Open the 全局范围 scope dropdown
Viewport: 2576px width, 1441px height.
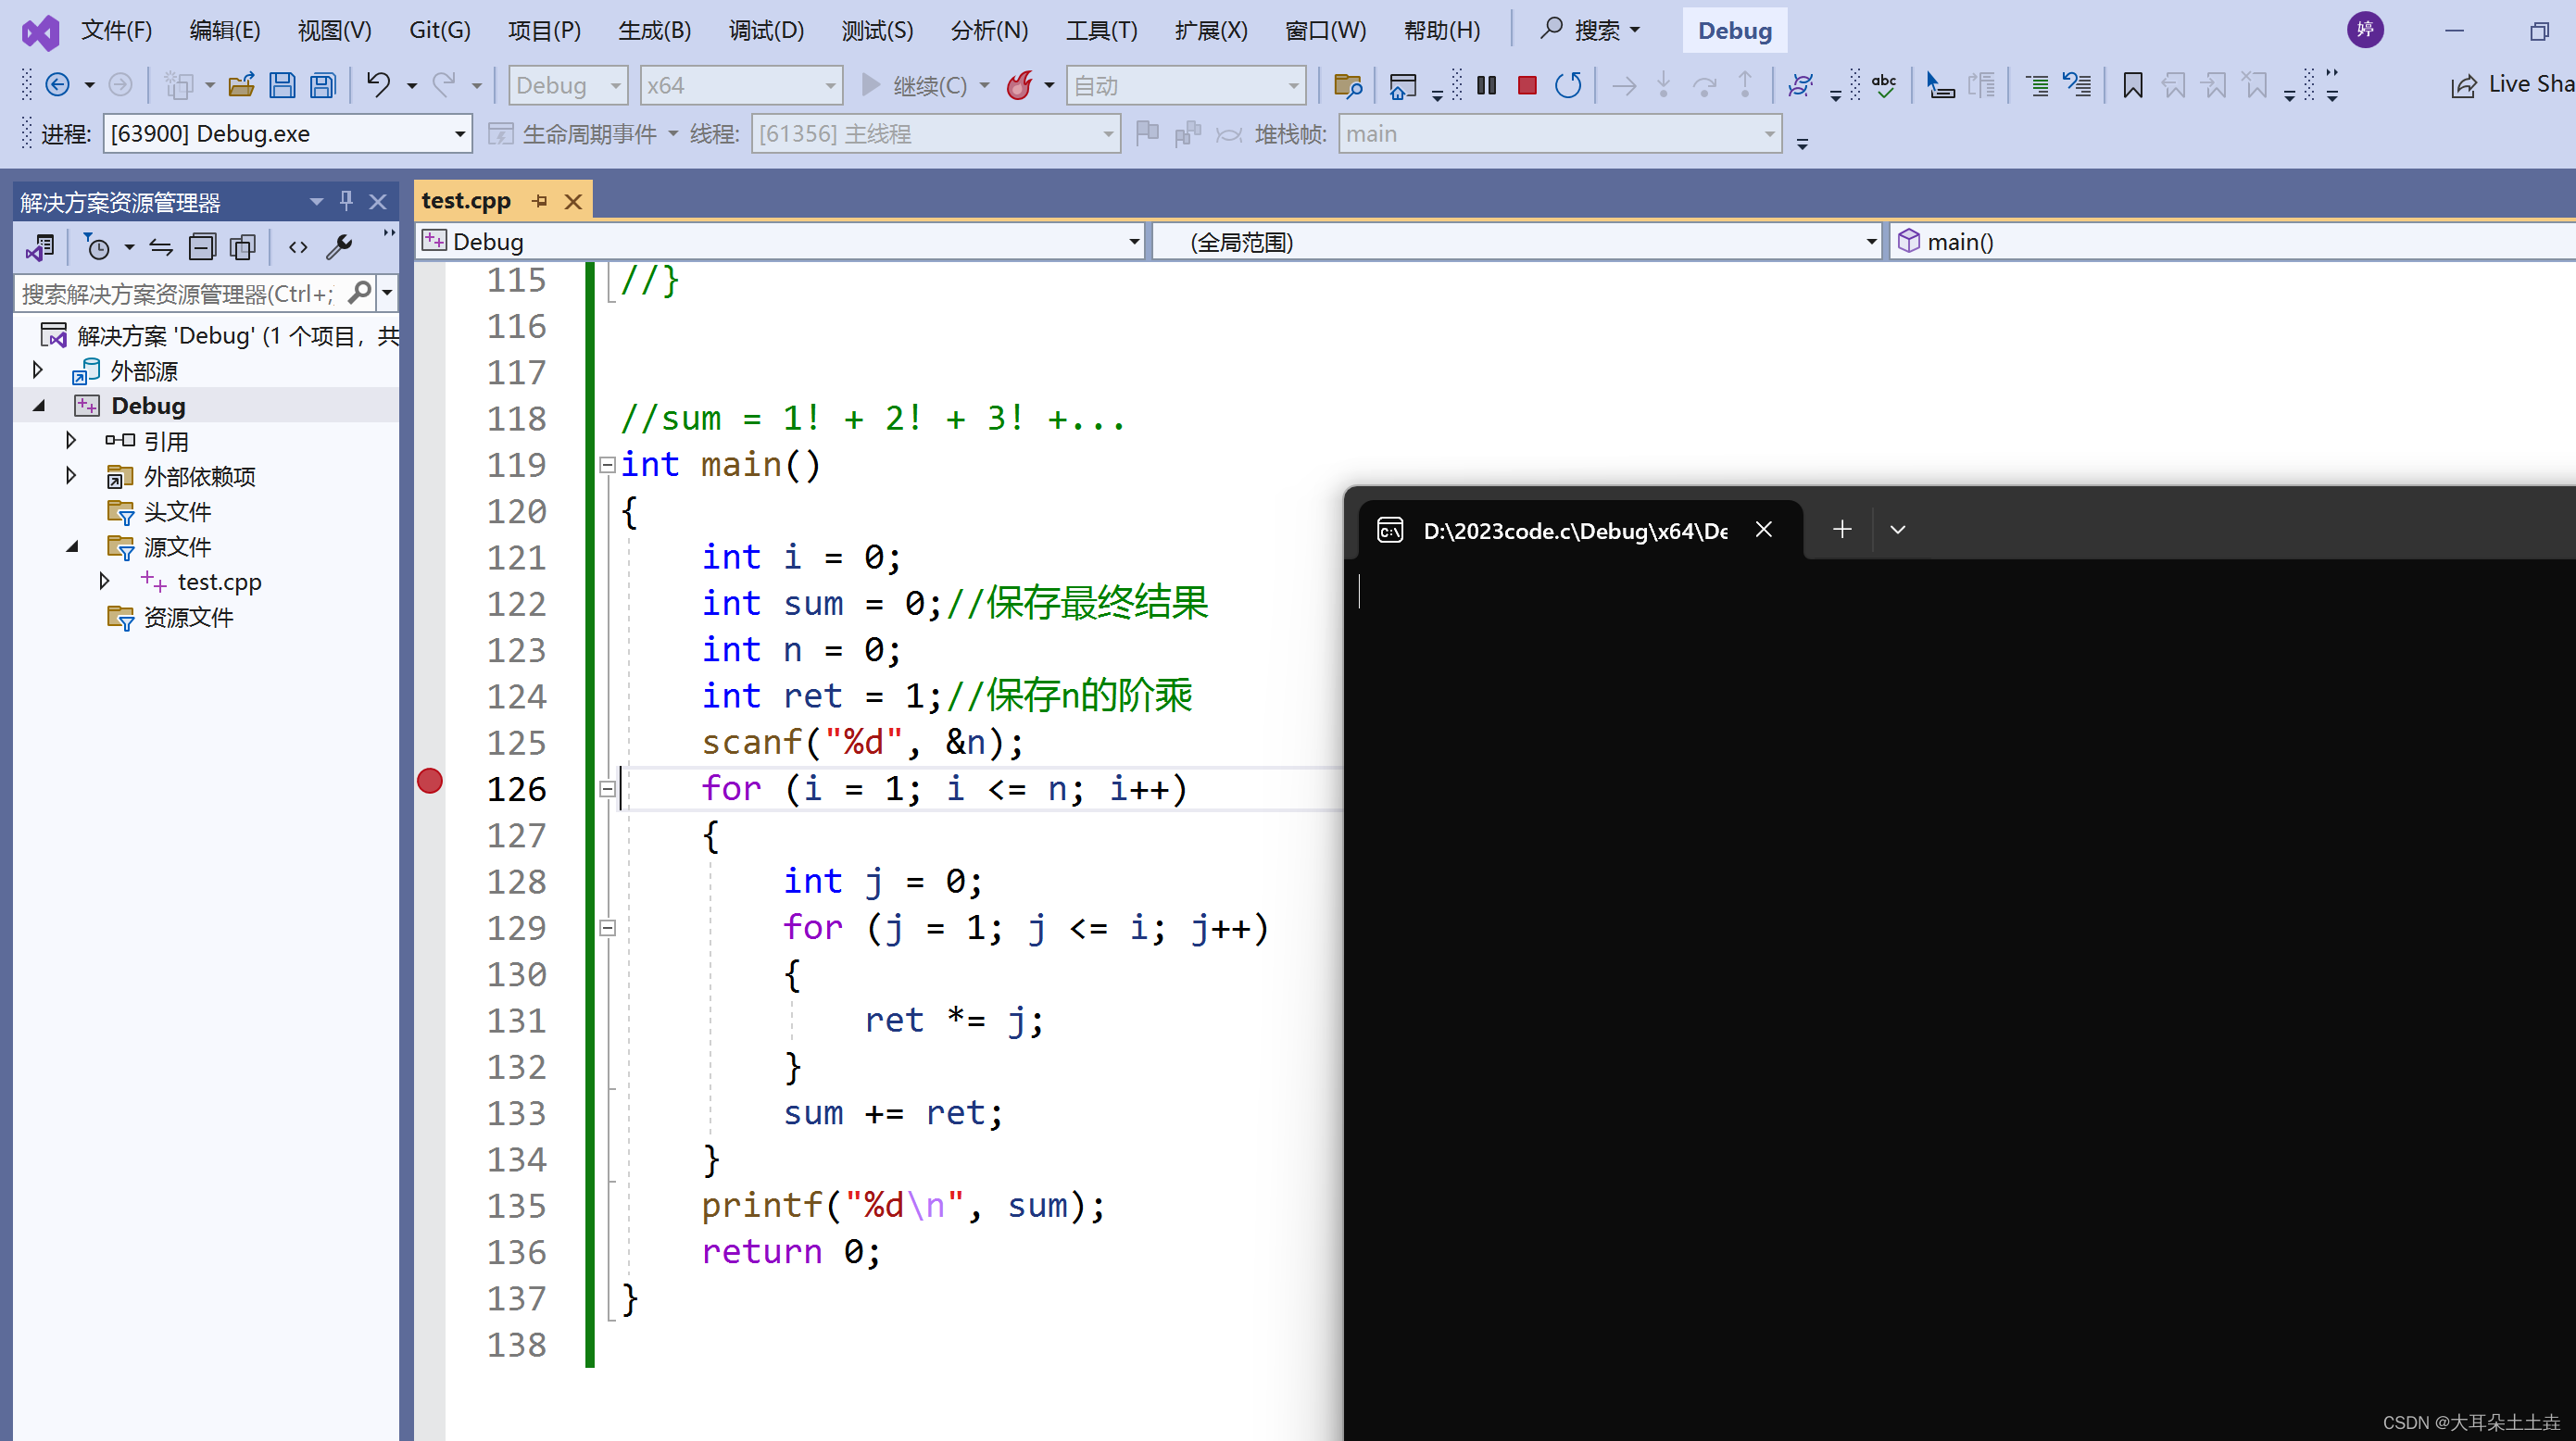tap(1517, 242)
